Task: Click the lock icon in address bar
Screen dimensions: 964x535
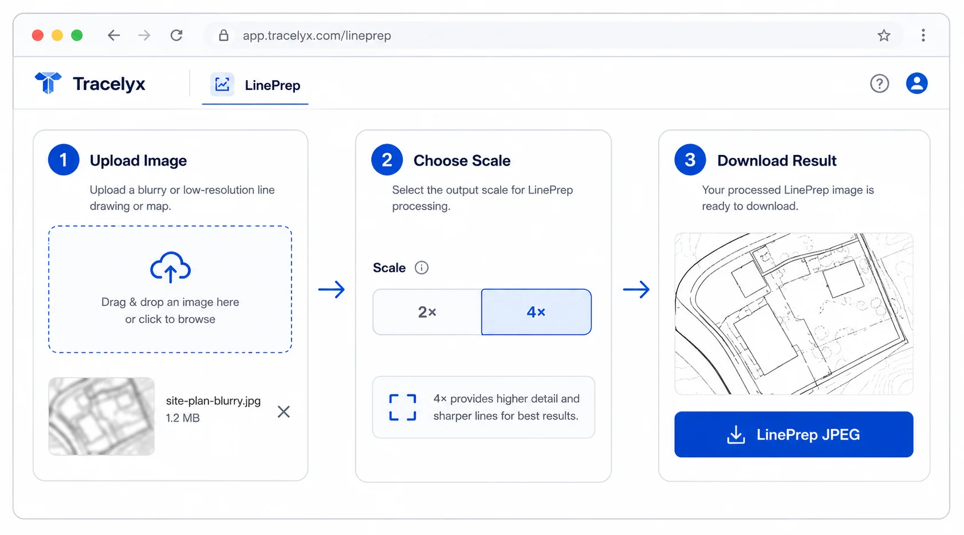Action: [223, 35]
